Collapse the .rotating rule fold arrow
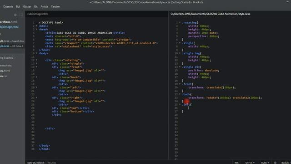 (x=180, y=22)
